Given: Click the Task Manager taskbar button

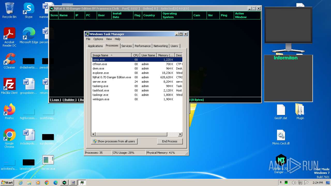Looking at the screenshot, I should point(82,183).
